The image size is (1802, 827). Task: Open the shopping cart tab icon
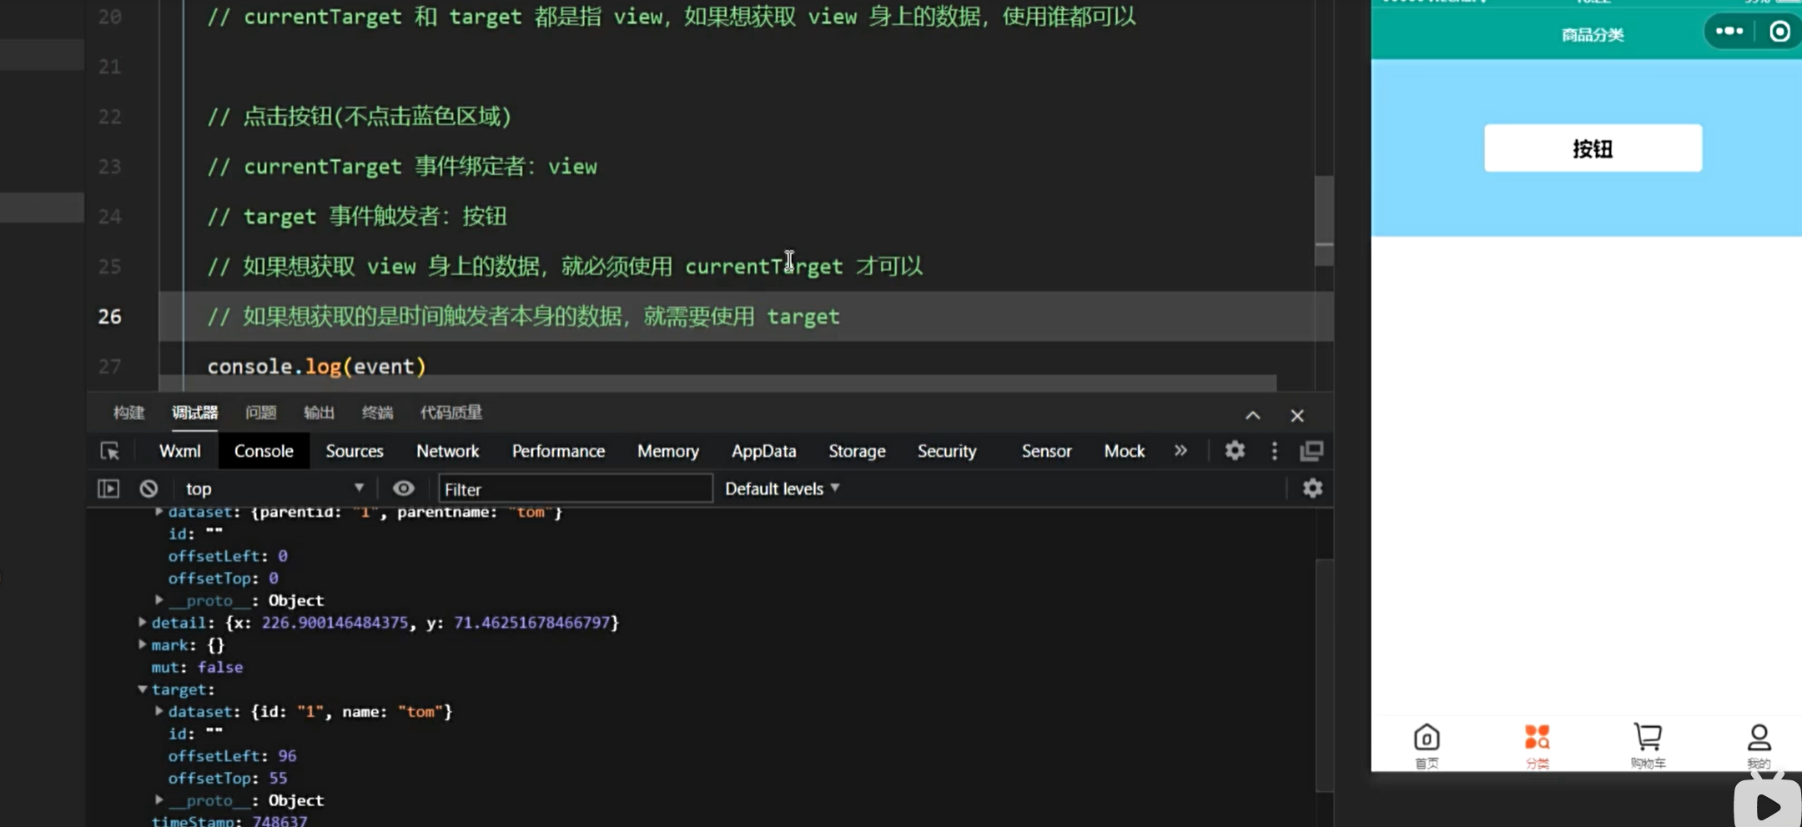coord(1648,739)
